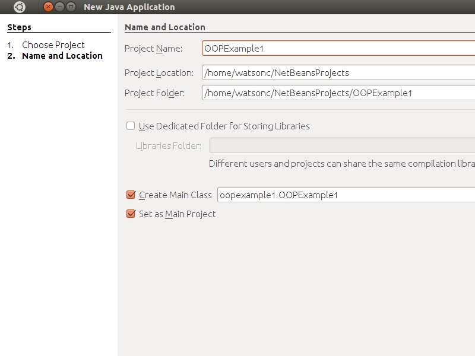475x356 pixels.
Task: Click the Use Dedicated Folder label text
Action: pos(224,126)
